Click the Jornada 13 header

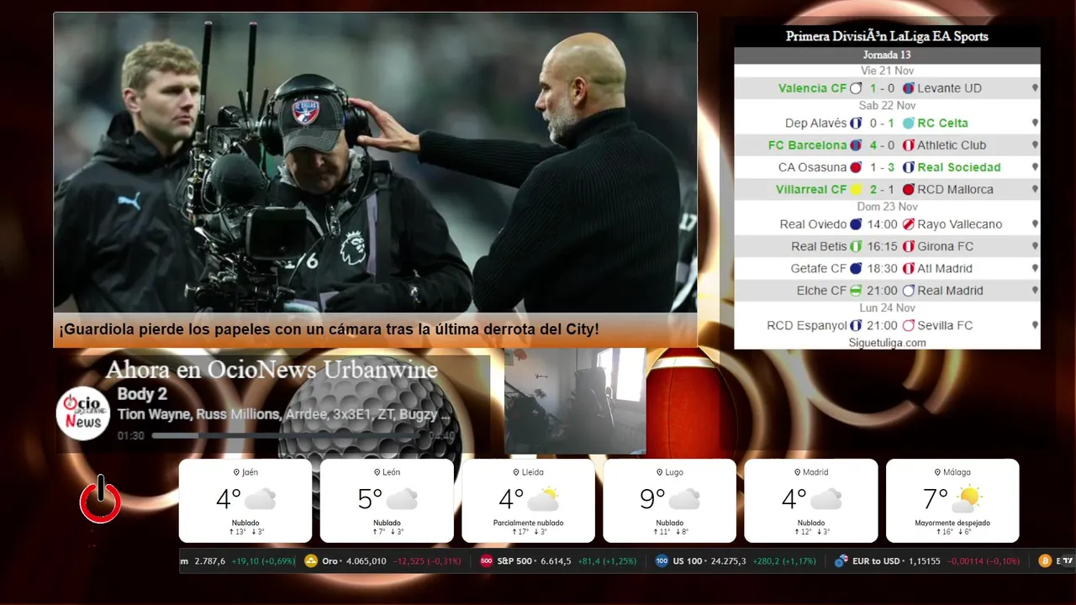click(887, 55)
